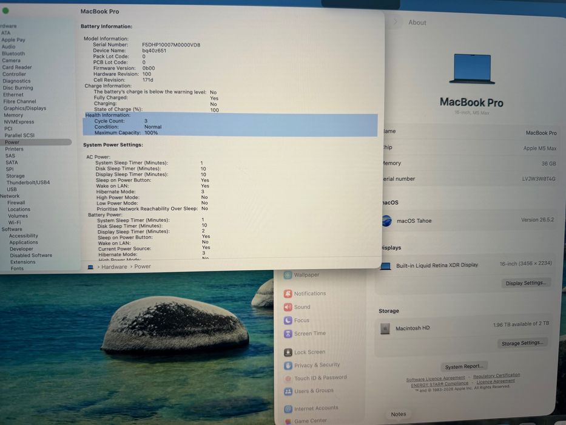The image size is (566, 425).
Task: Click the Notes item below About panel
Action: click(x=398, y=414)
